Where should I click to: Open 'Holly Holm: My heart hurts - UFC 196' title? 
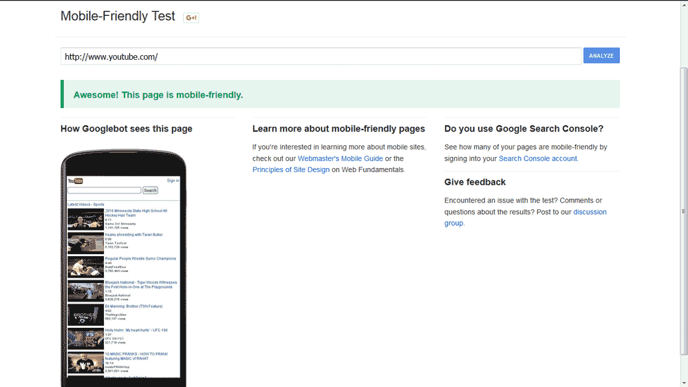click(x=136, y=330)
